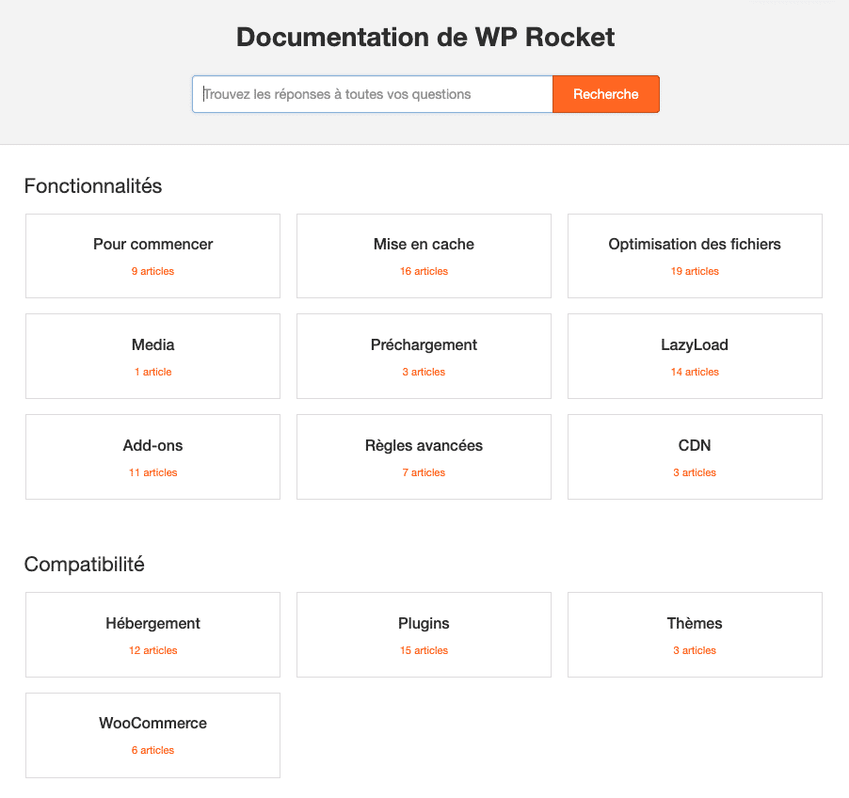The width and height of the screenshot is (849, 798).
Task: Click the search input field
Action: [x=372, y=94]
